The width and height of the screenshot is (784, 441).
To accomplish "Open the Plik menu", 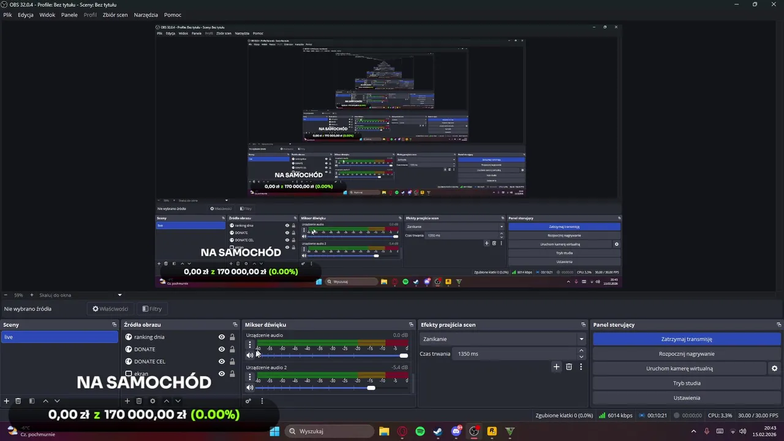I will pyautogui.click(x=7, y=15).
